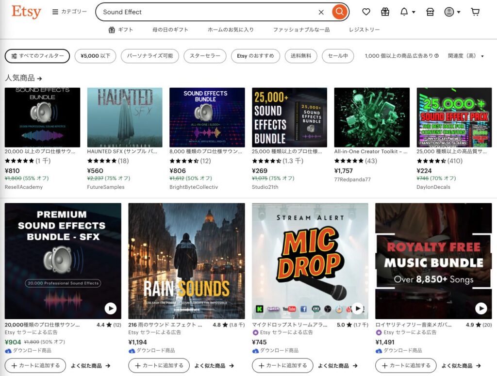Go to the ギフト link

(121, 30)
